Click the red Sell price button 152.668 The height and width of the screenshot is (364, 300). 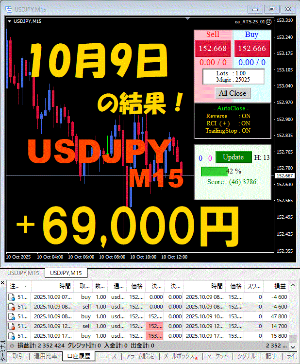213,48
